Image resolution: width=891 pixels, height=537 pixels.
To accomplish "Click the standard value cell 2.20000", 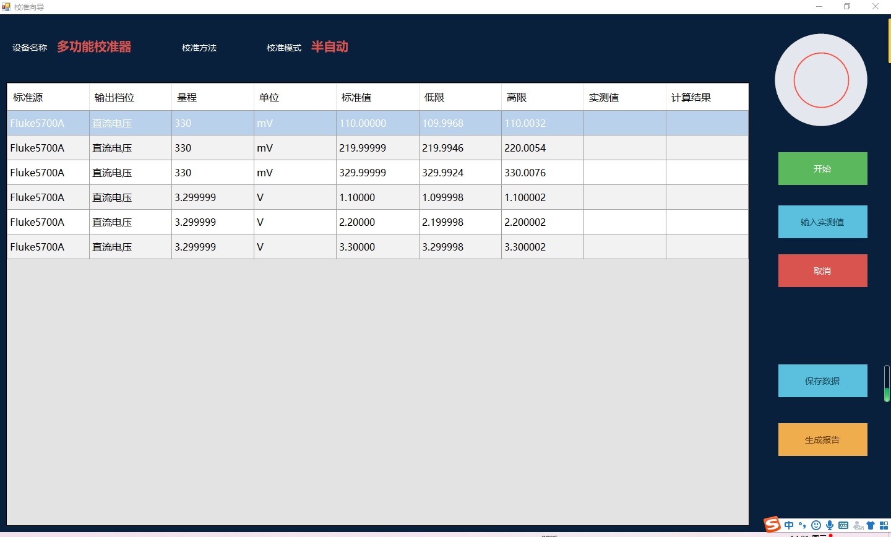I will pyautogui.click(x=377, y=222).
